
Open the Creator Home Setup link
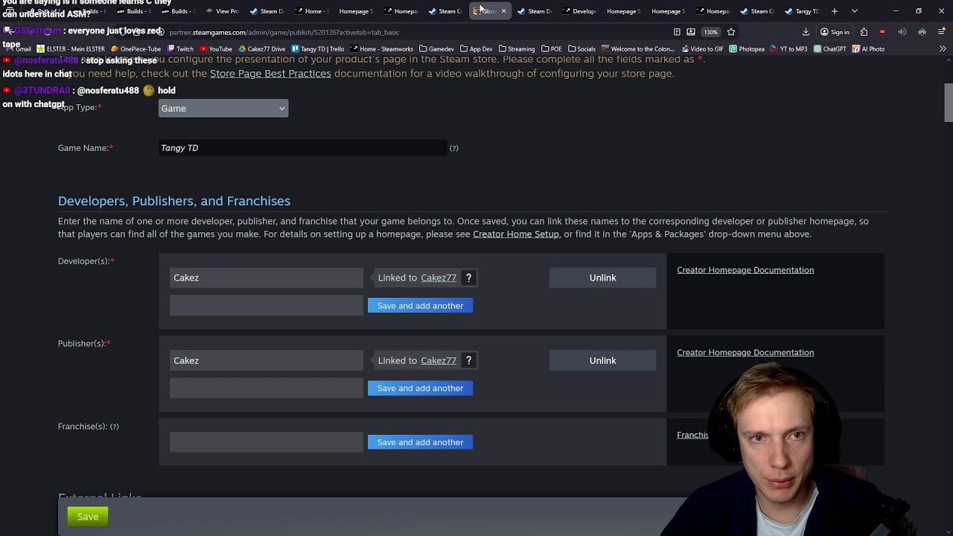(515, 234)
